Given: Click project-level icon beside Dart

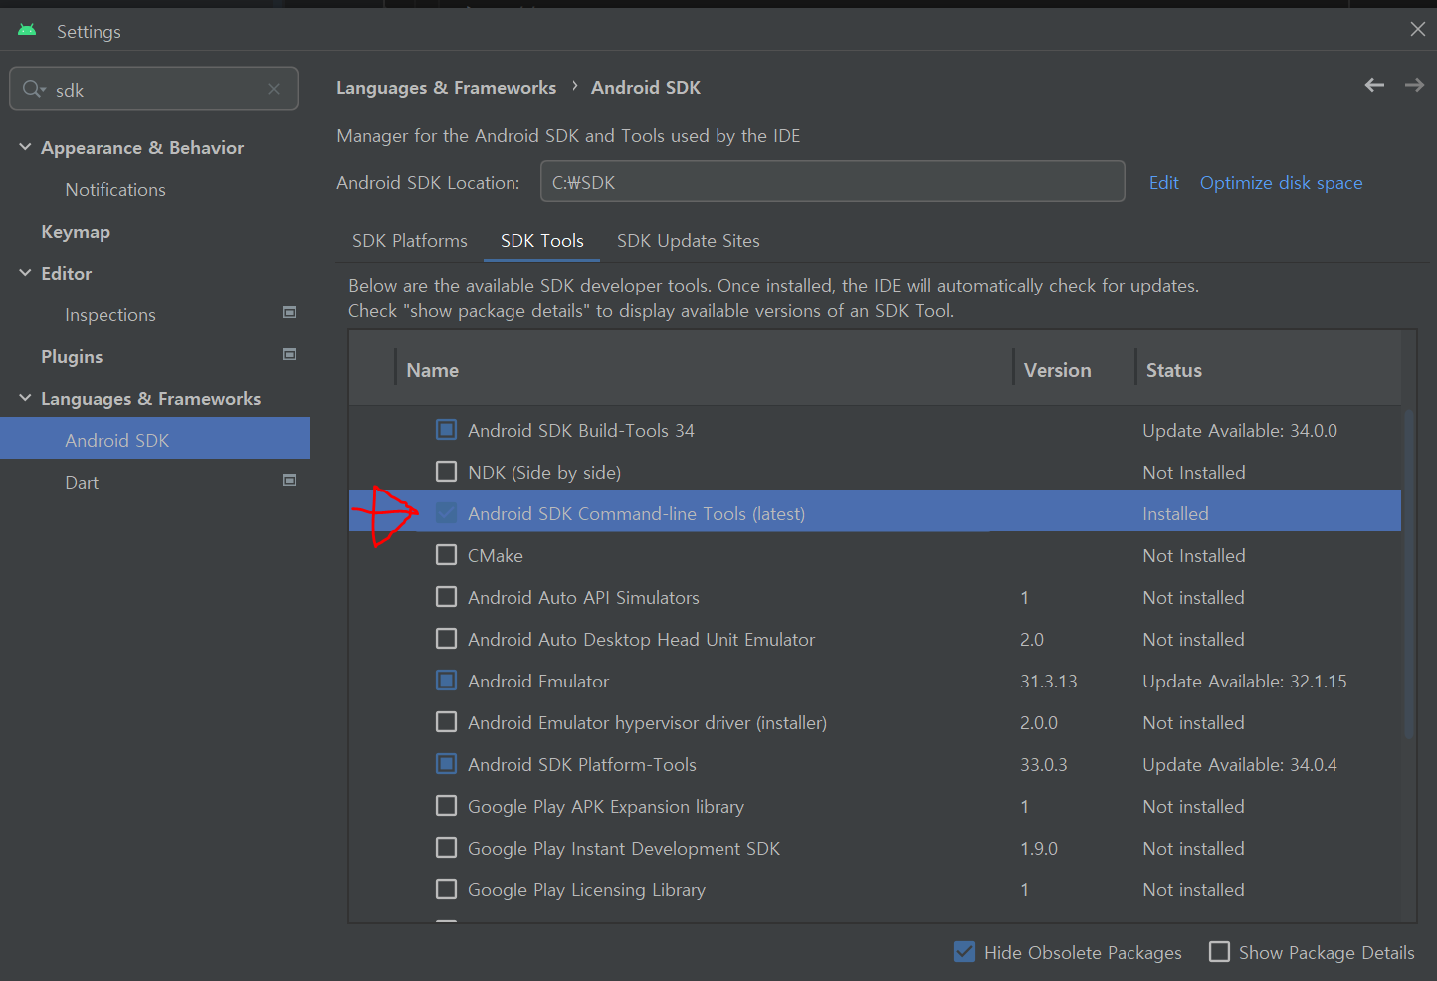Looking at the screenshot, I should (x=290, y=481).
